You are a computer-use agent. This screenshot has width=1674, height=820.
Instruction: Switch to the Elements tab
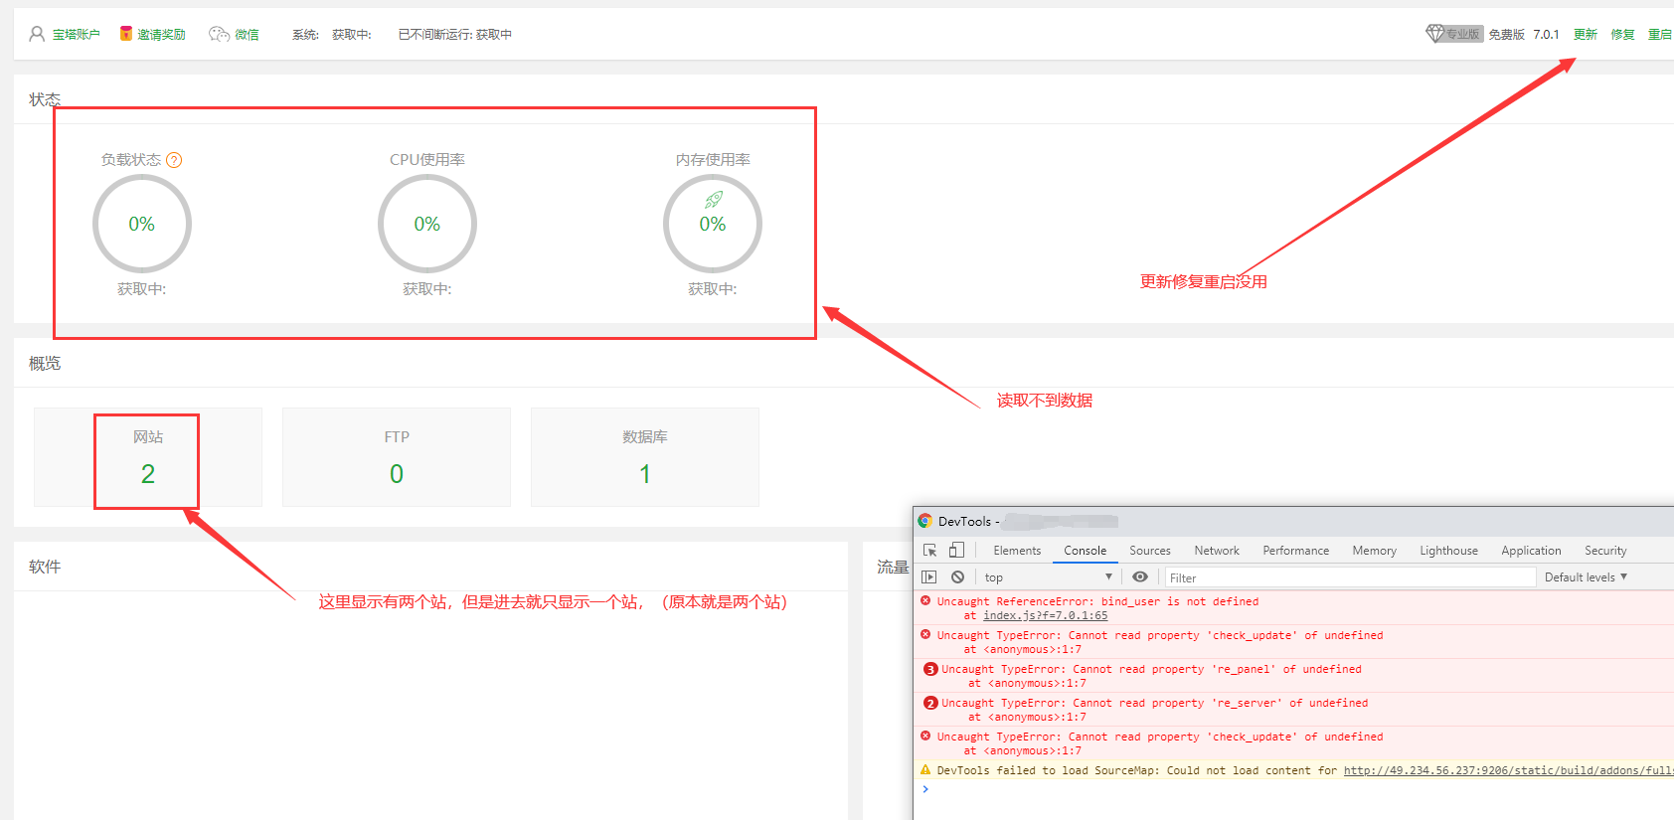click(1017, 551)
